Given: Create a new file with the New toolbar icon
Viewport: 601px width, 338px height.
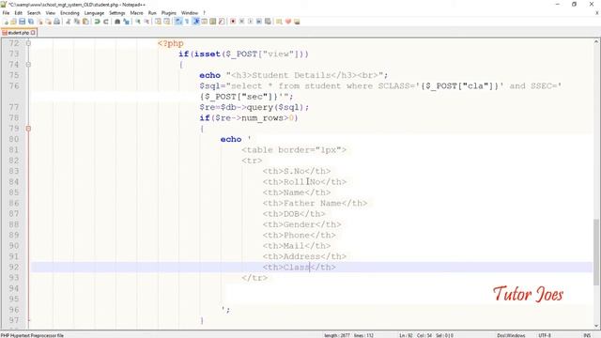Looking at the screenshot, I should [6, 22].
